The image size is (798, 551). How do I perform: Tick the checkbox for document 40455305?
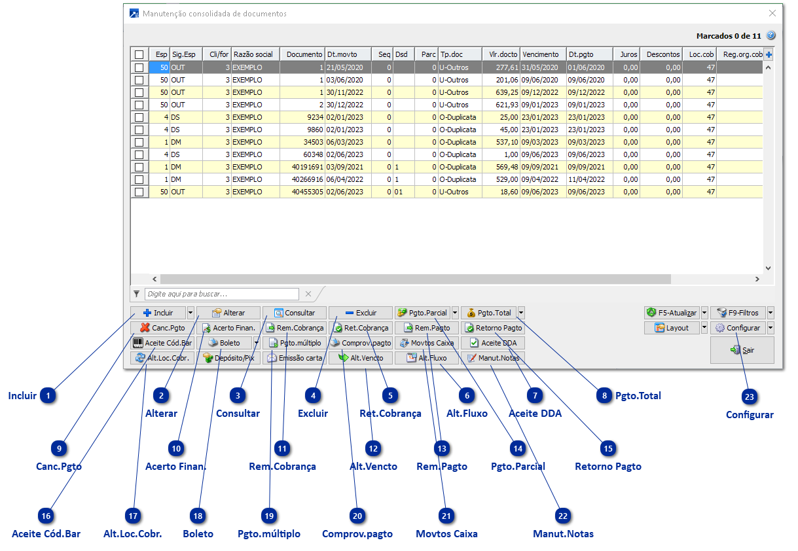coord(139,192)
